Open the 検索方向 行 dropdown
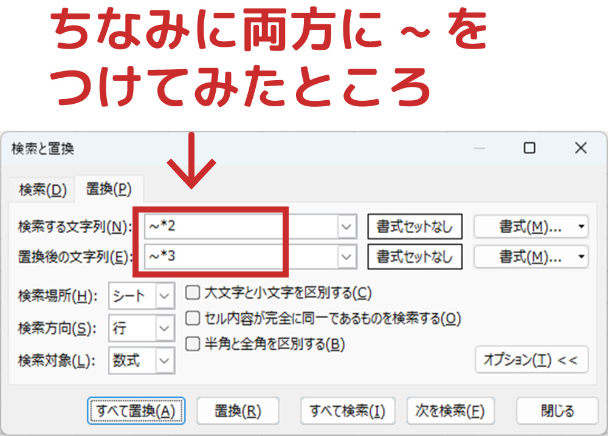 [164, 329]
